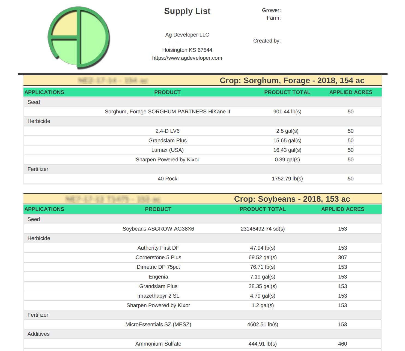405x351 pixels.
Task: Select the 4.79 gal(s) total
Action: (x=263, y=296)
